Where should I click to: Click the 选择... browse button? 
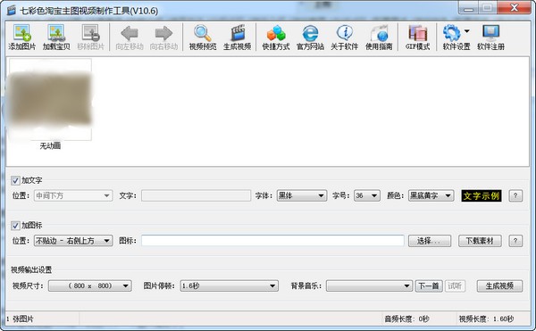[x=430, y=241]
